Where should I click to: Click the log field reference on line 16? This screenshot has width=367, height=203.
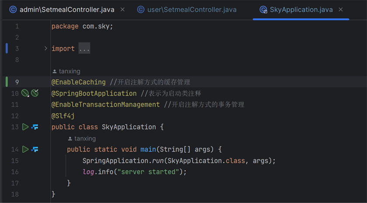[88, 172]
